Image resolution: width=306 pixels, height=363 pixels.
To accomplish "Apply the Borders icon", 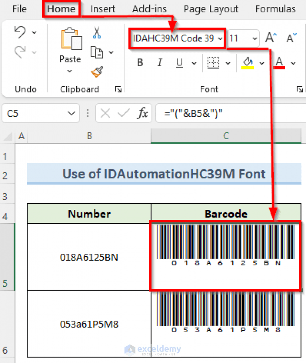I will coord(213,63).
